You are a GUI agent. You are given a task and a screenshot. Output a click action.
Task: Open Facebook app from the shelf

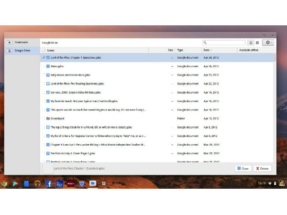(48, 183)
